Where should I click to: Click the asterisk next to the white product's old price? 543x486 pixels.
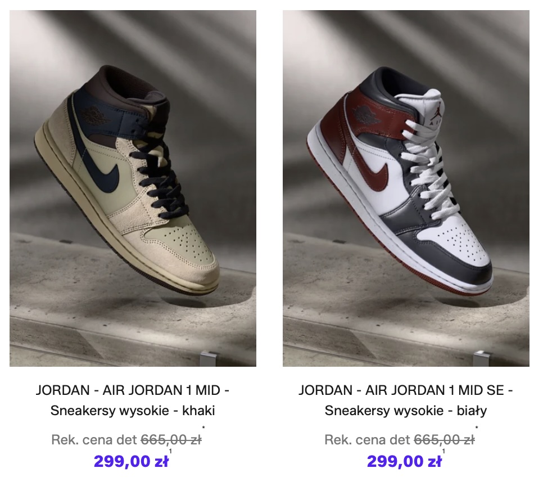coord(477,428)
